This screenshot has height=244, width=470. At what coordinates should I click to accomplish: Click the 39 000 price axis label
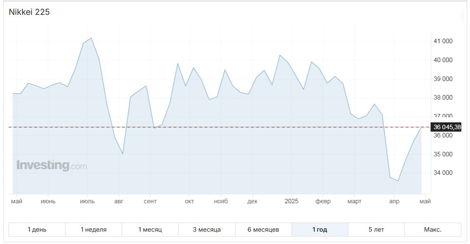443,79
